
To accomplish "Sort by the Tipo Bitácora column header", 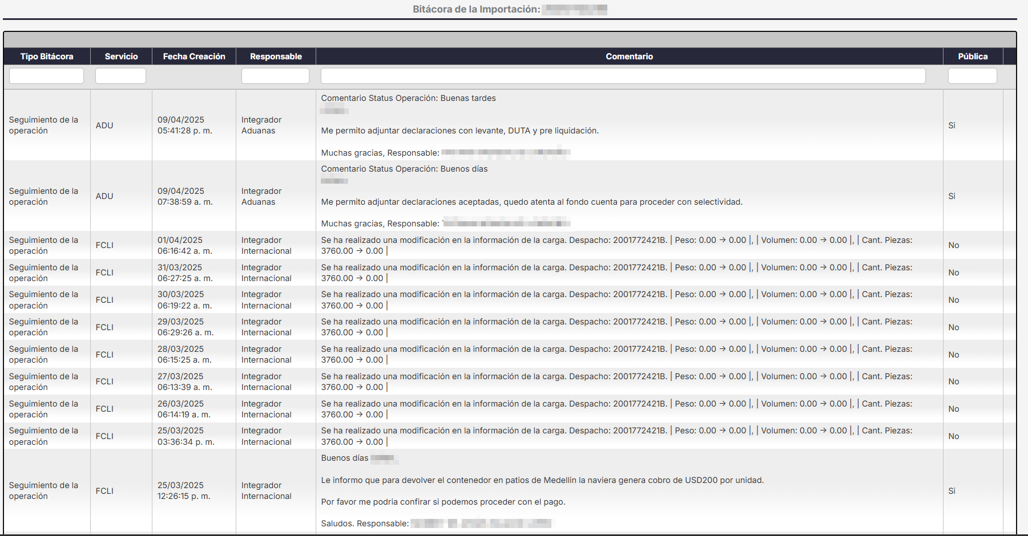I will (x=47, y=56).
